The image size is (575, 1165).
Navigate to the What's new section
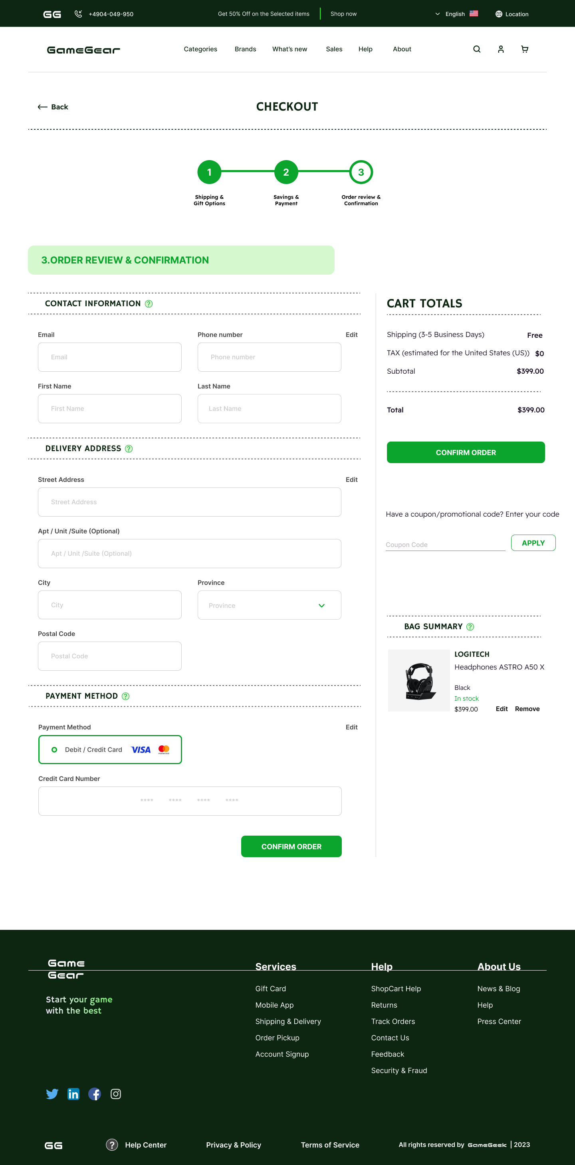click(x=289, y=49)
